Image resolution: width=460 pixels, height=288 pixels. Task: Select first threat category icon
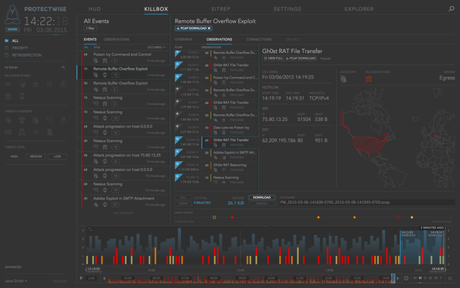pos(8,120)
